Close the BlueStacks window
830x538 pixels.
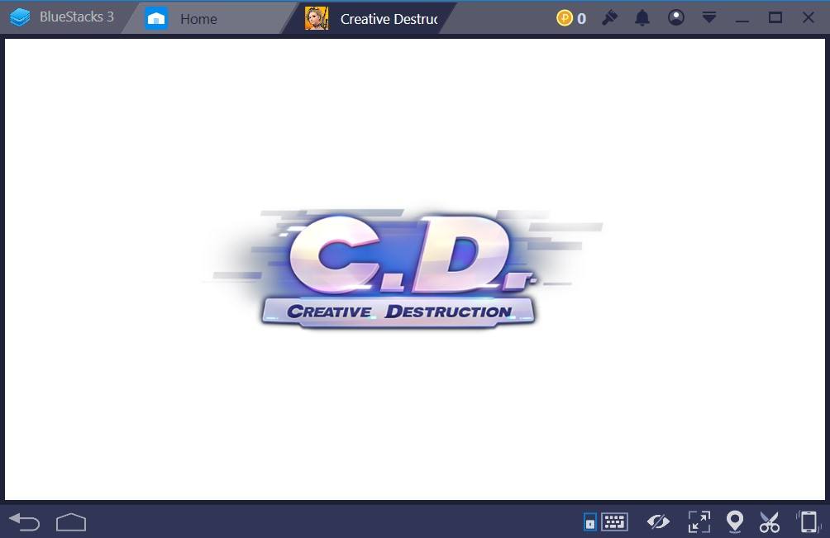tap(809, 17)
